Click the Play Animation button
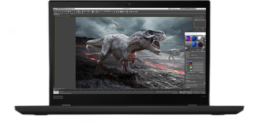257x123 pixels. [x=196, y=92]
